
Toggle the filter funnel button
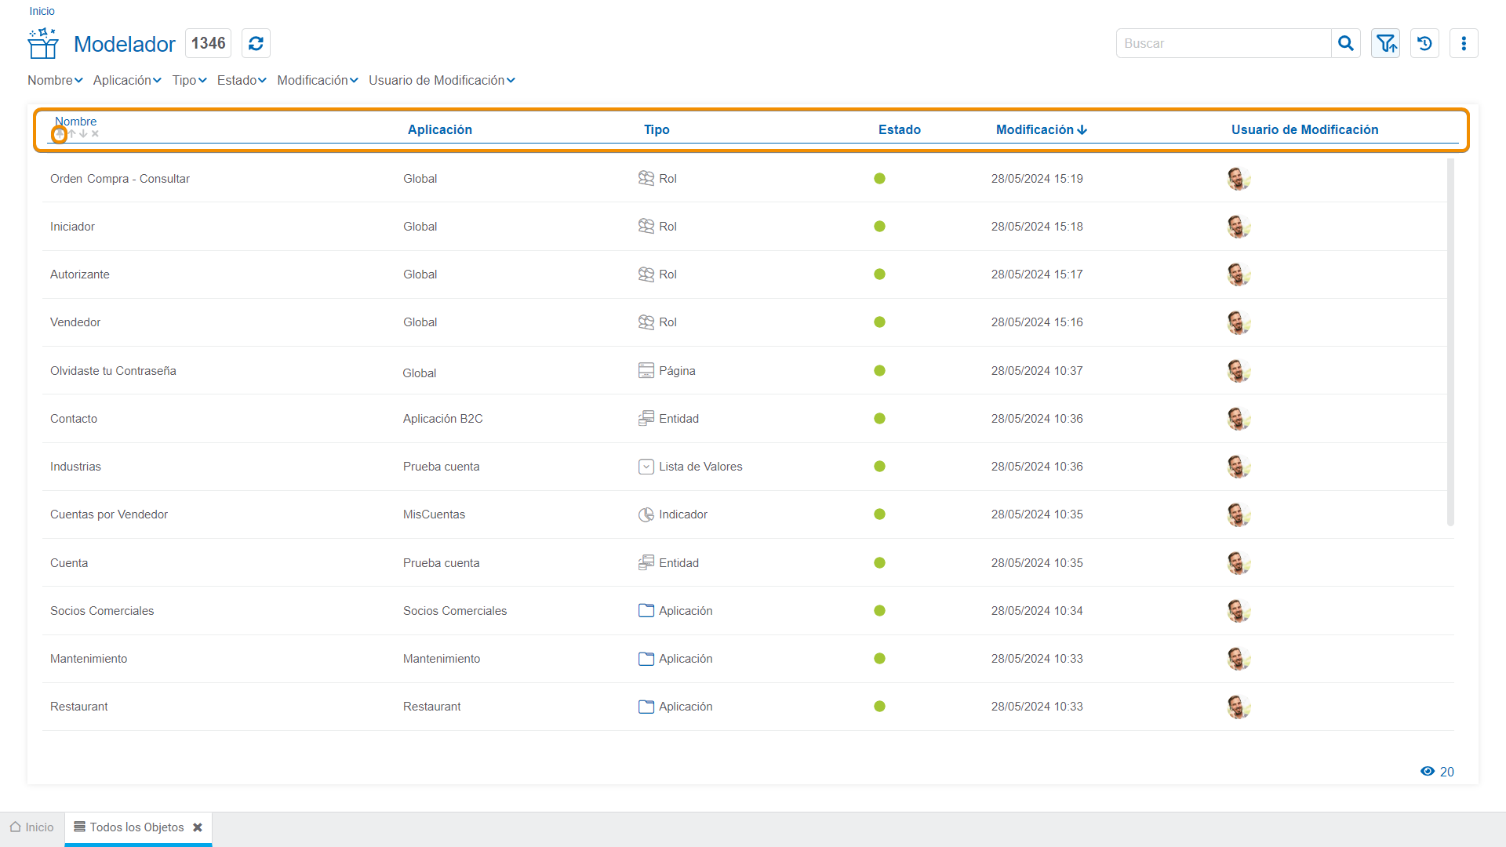coord(1386,43)
